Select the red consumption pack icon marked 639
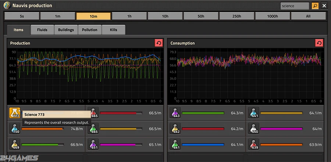Viewport: 331px width, 162px height. tap(253, 144)
